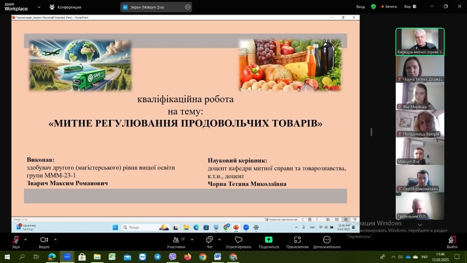
Task: Open Upcoming Earnings widget in shared taskbar
Action: [x=26, y=227]
